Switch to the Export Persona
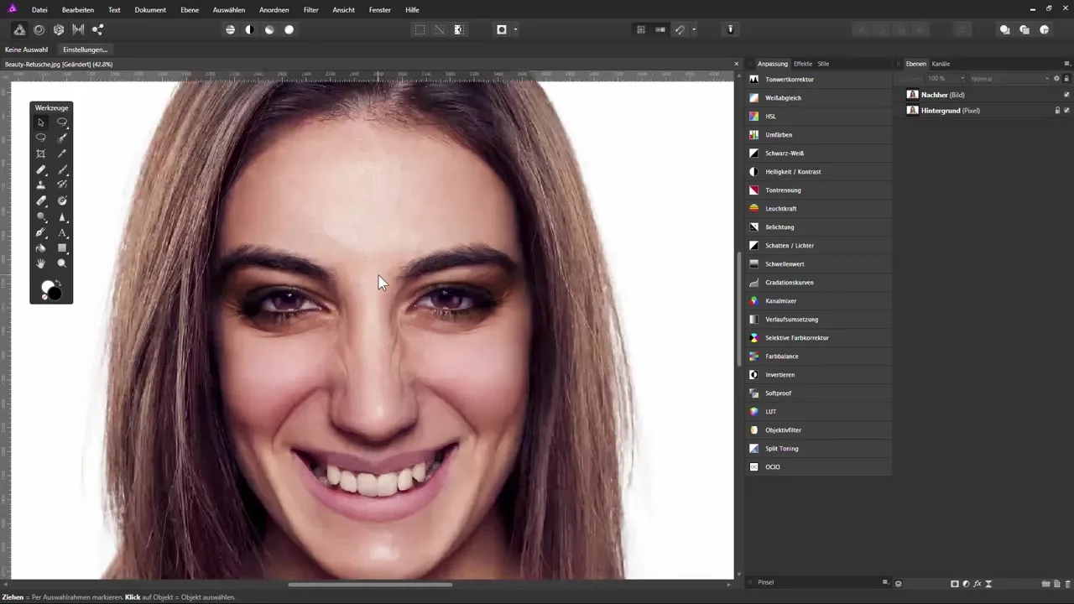The width and height of the screenshot is (1074, 604). coord(98,29)
